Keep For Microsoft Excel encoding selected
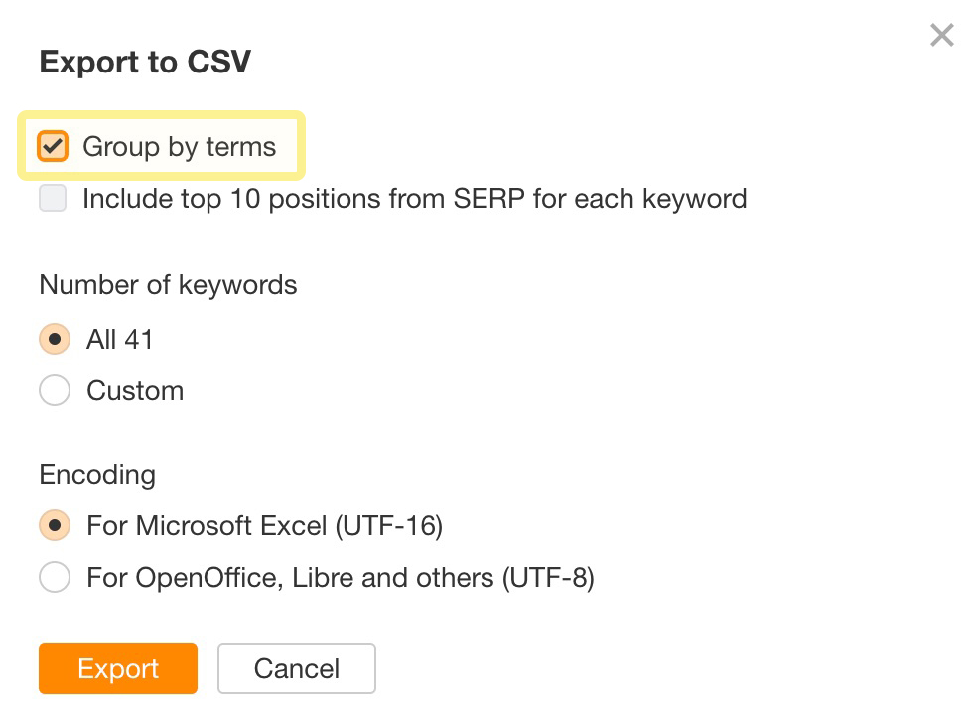973x725 pixels. pos(55,525)
